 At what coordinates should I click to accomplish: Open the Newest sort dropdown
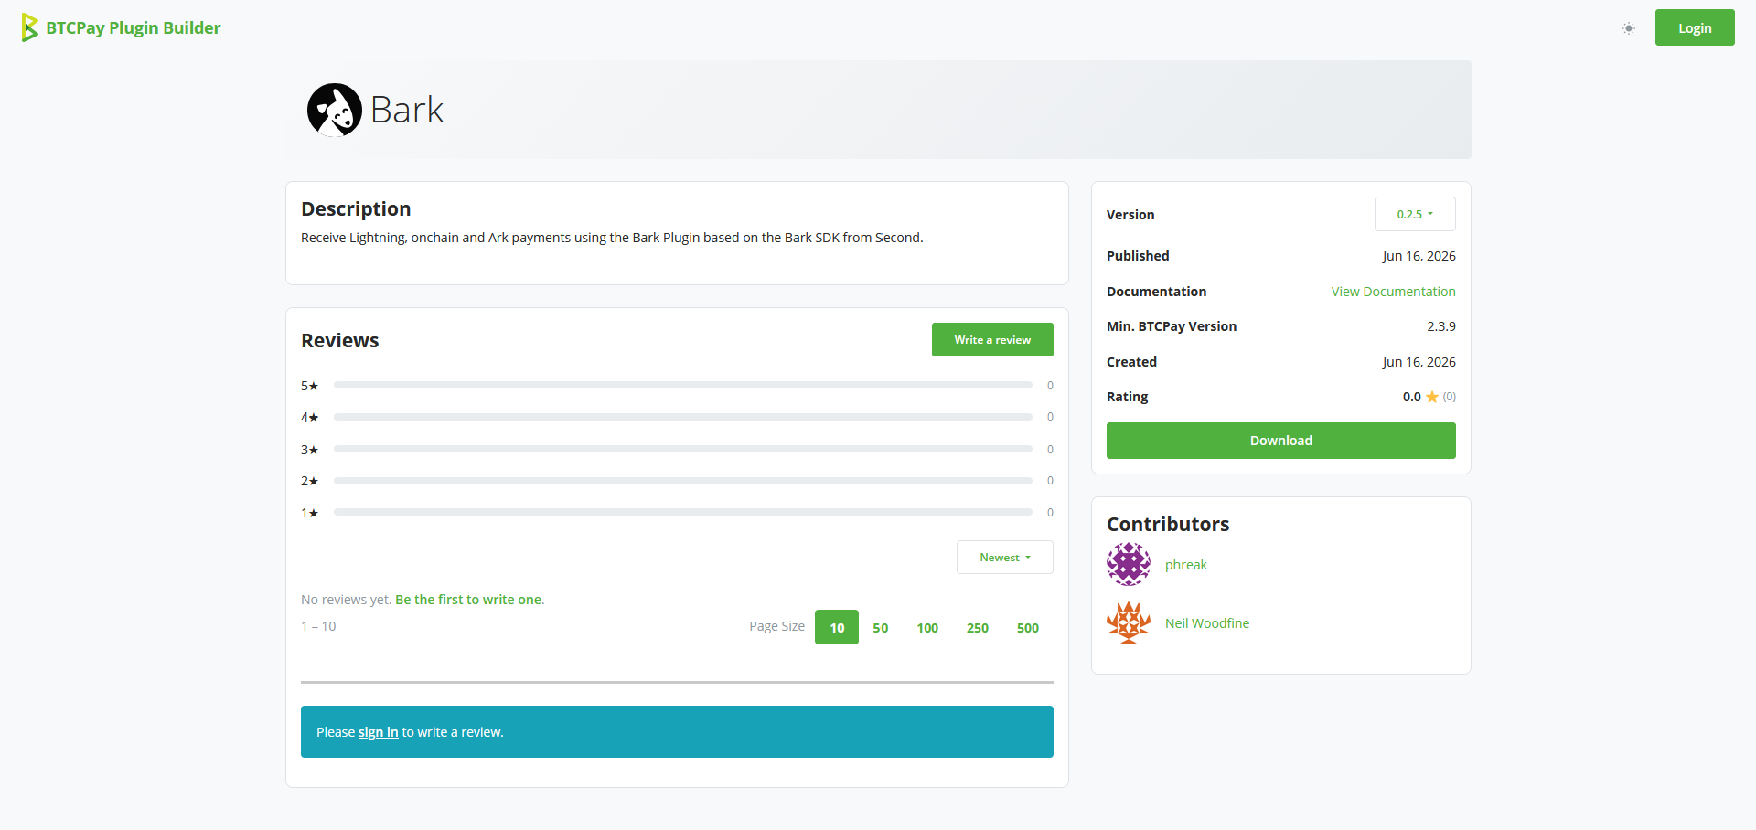tap(1004, 557)
